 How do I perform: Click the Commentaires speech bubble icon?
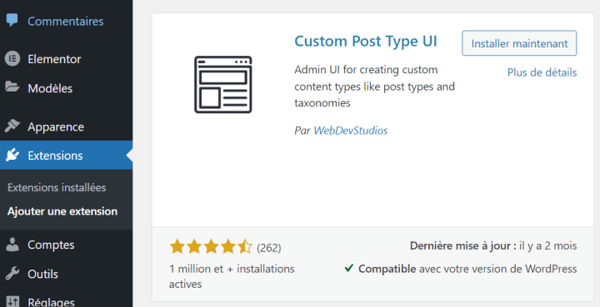point(12,20)
